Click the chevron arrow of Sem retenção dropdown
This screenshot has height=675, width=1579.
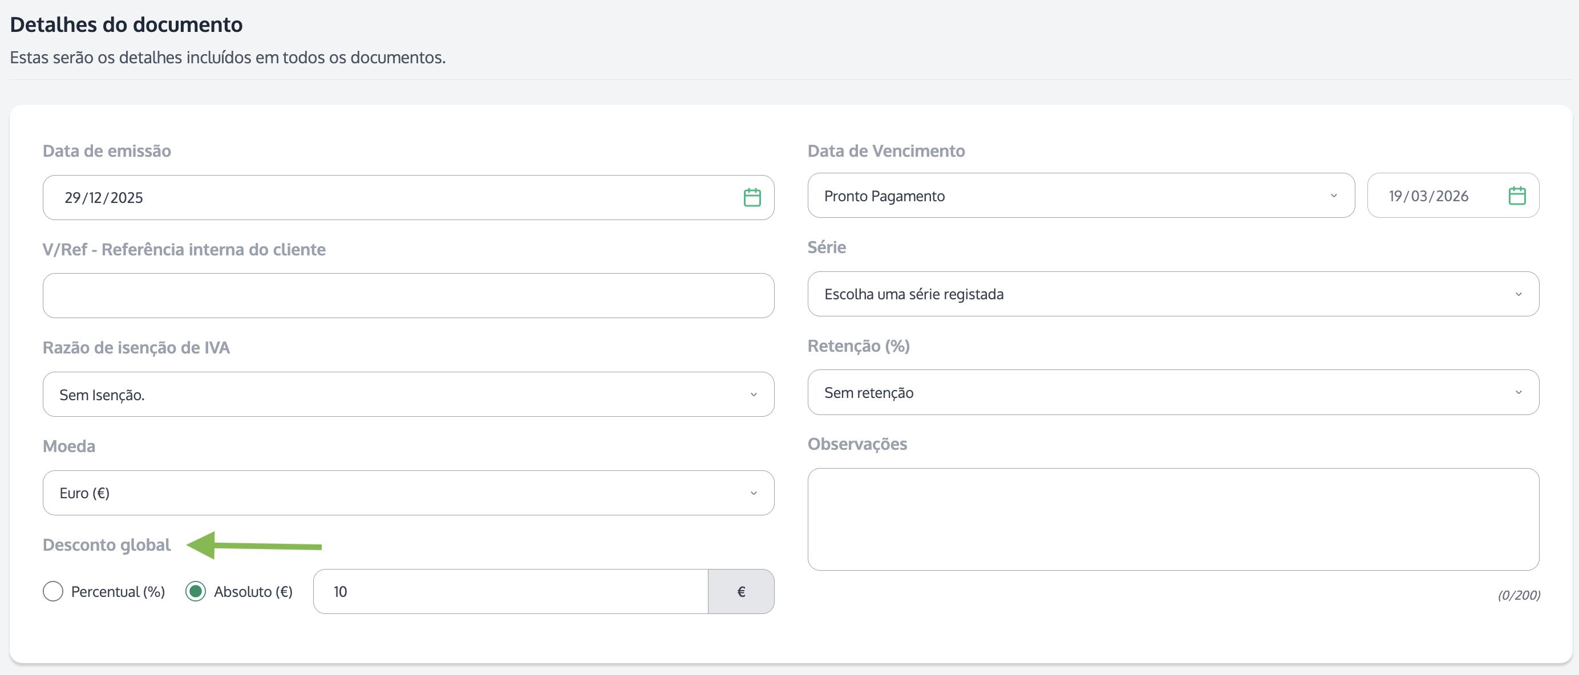click(1519, 393)
